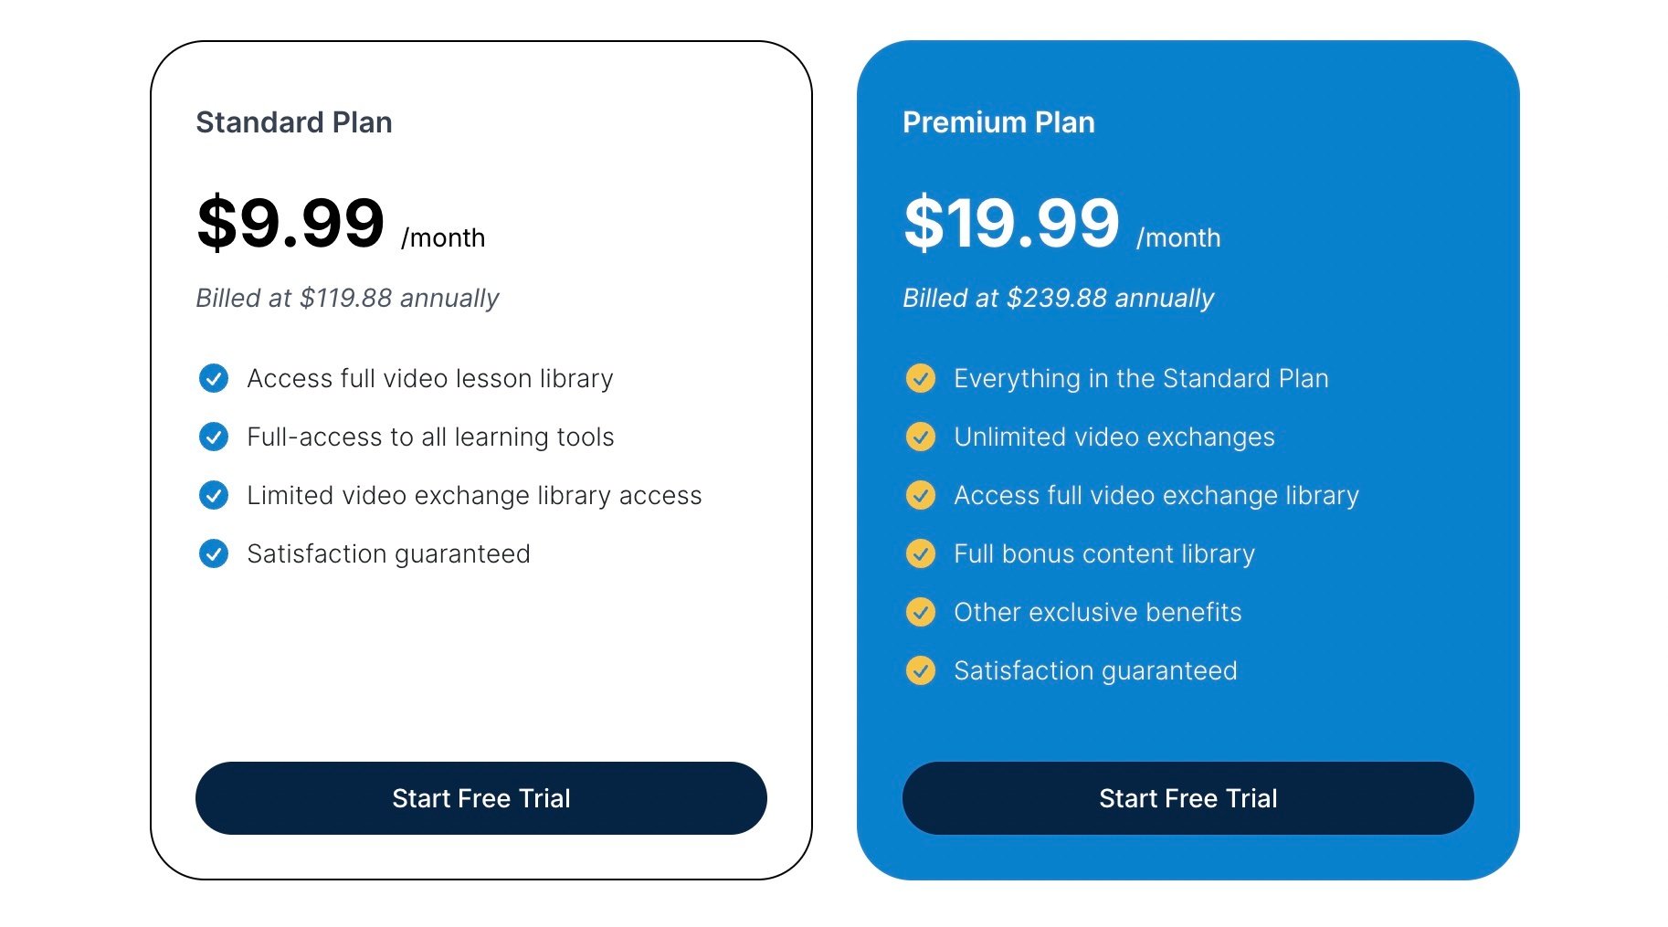Viewport: 1668px width, 927px height.
Task: Click yellow checkmark beside Everything in the Standard Plan
Action: (x=921, y=378)
